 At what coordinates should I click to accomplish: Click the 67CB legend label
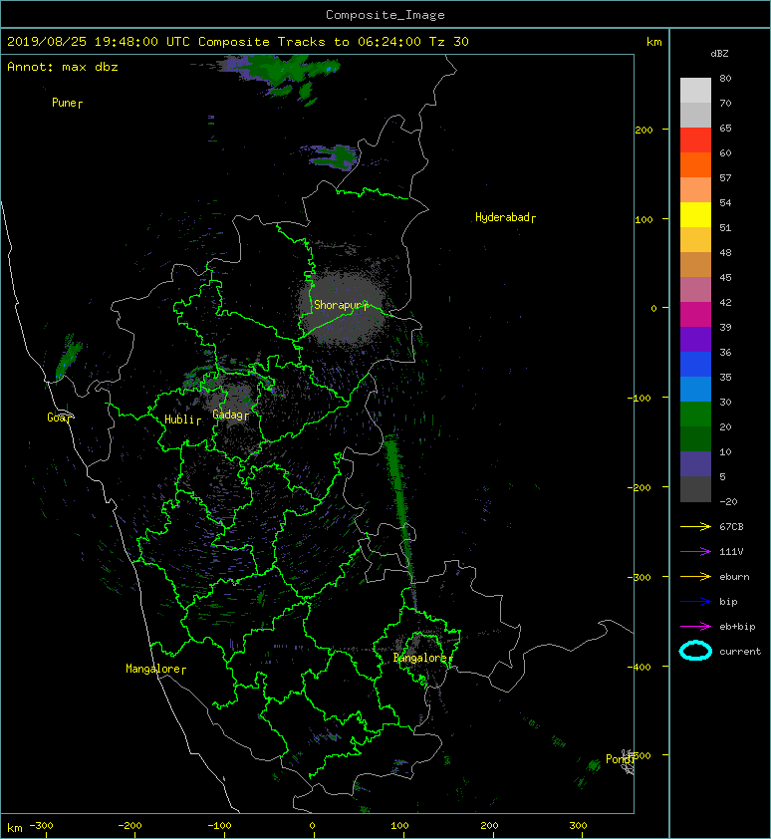click(x=731, y=527)
